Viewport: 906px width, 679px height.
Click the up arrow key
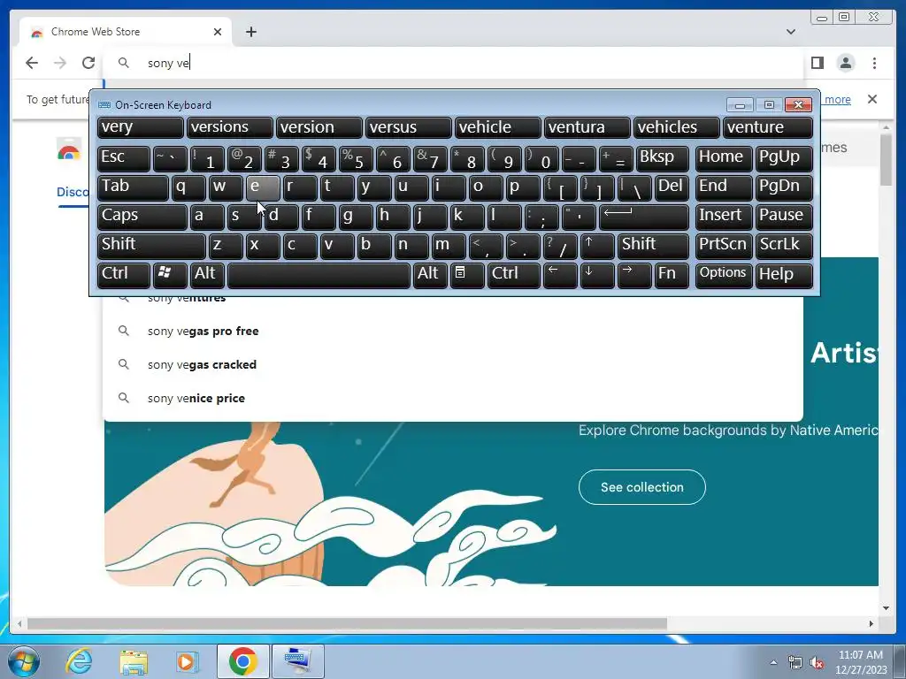coord(597,246)
